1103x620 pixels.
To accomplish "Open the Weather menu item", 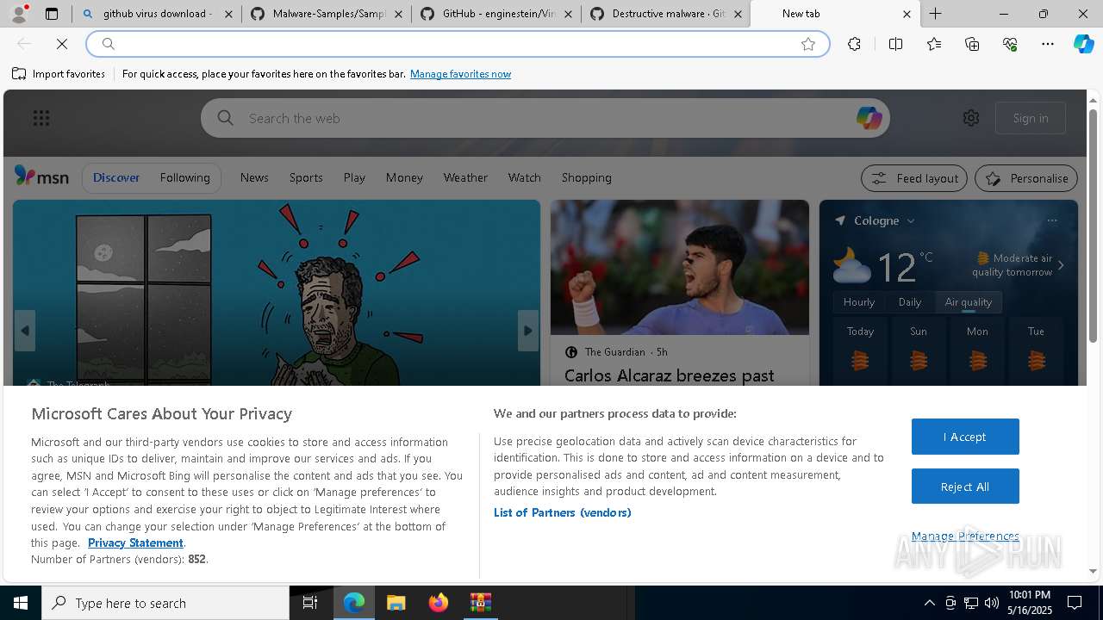I will pyautogui.click(x=465, y=177).
